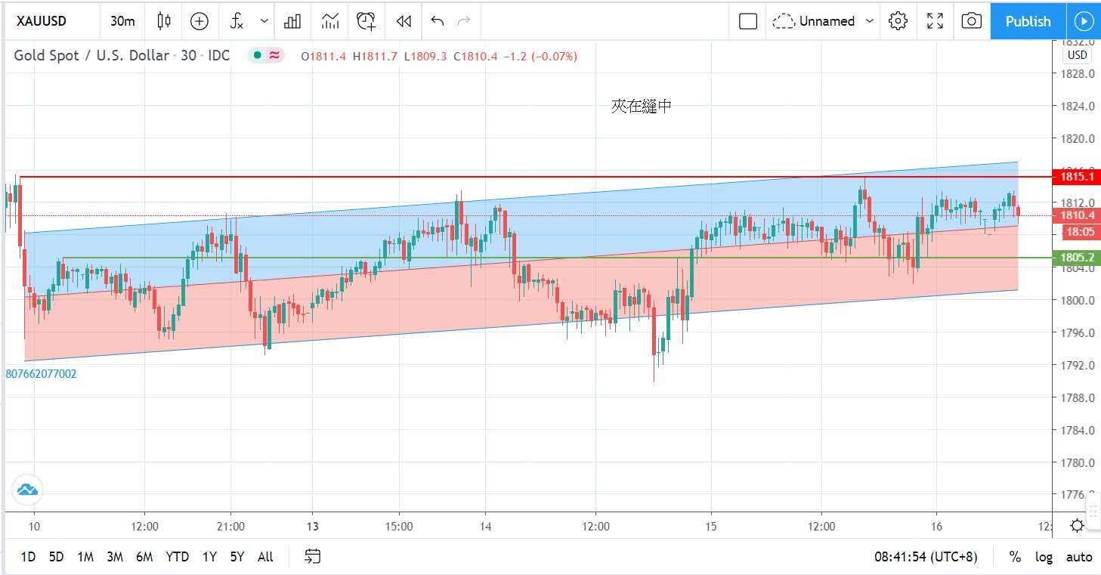Select the YTD date range
Image resolution: width=1101 pixels, height=575 pixels.
[x=177, y=557]
